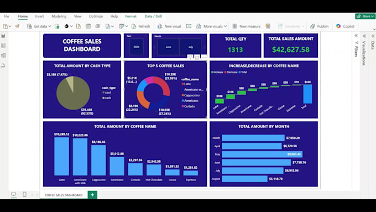Click the green Share button
This screenshot has height=212, width=376.
(365, 16)
